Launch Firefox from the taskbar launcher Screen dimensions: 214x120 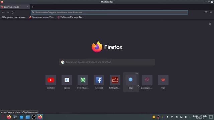pyautogui.click(x=9, y=117)
